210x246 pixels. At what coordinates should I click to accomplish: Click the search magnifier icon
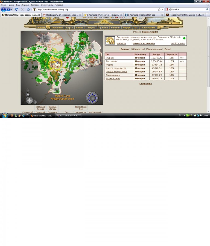tap(207, 9)
